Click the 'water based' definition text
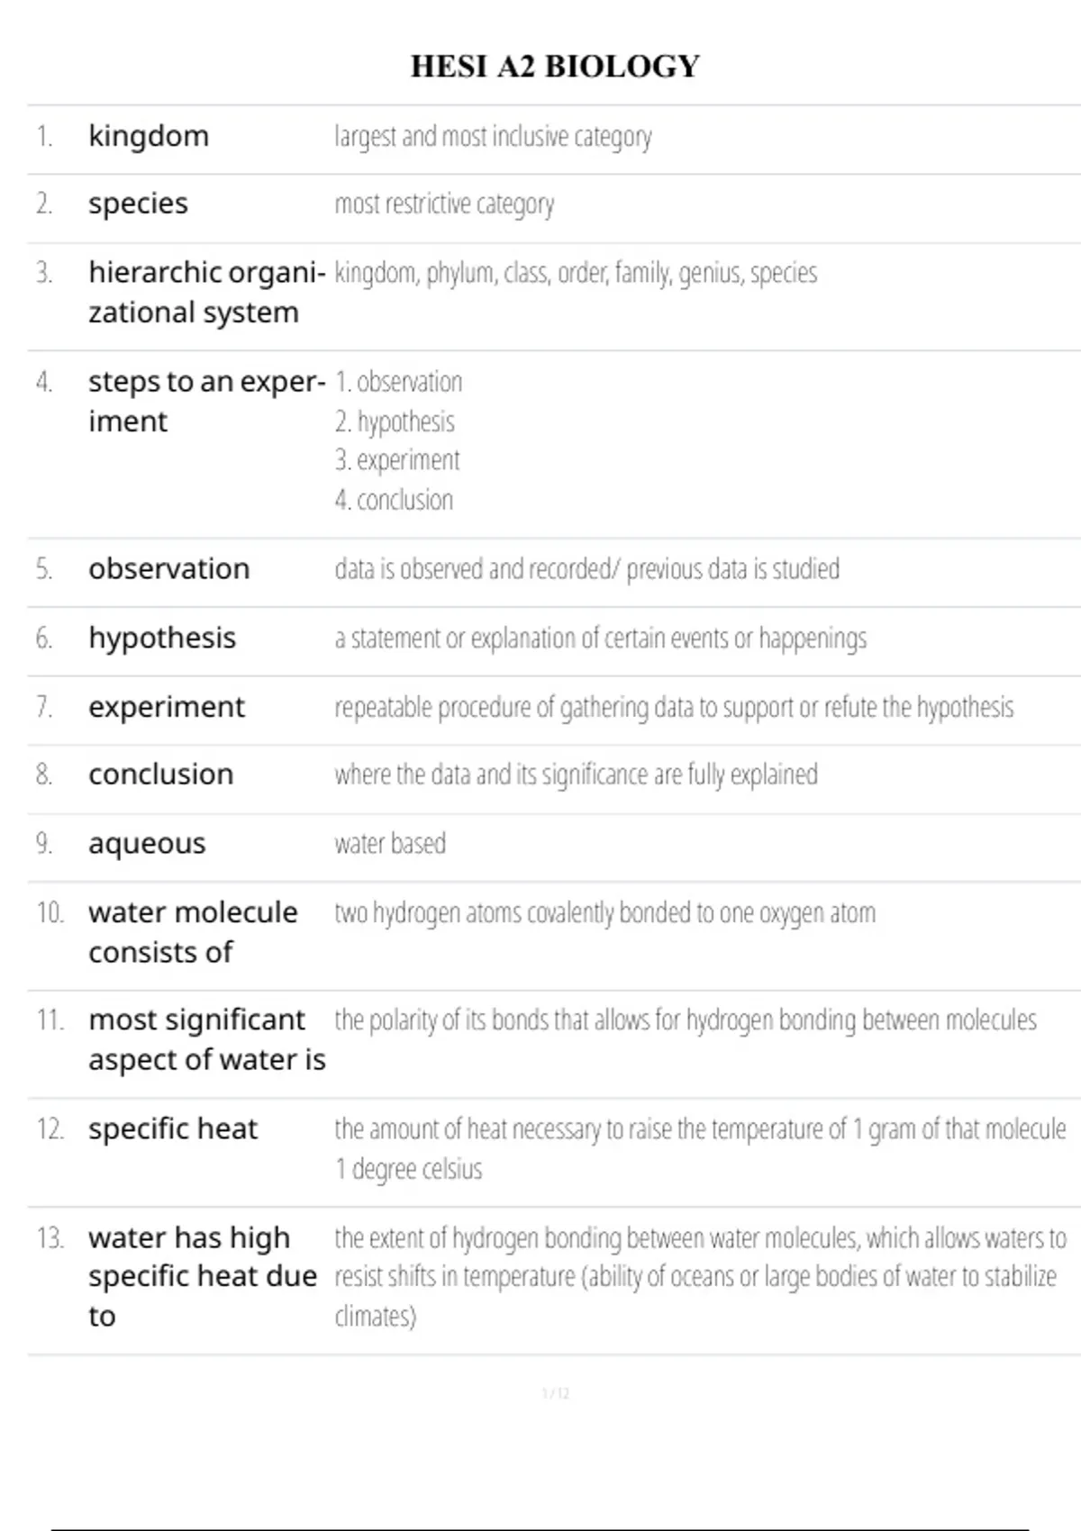The image size is (1081, 1531). 390,844
